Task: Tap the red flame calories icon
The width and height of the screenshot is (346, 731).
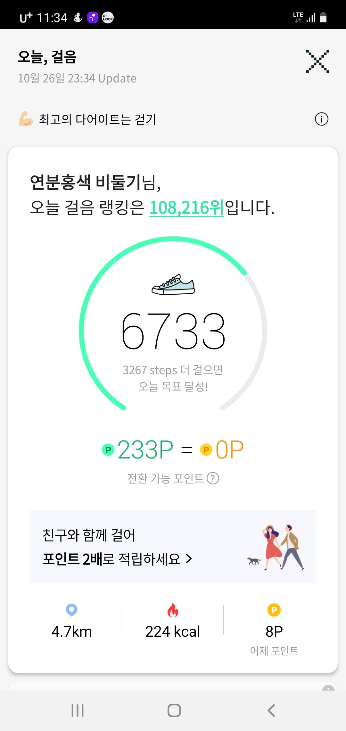Action: pyautogui.click(x=173, y=610)
